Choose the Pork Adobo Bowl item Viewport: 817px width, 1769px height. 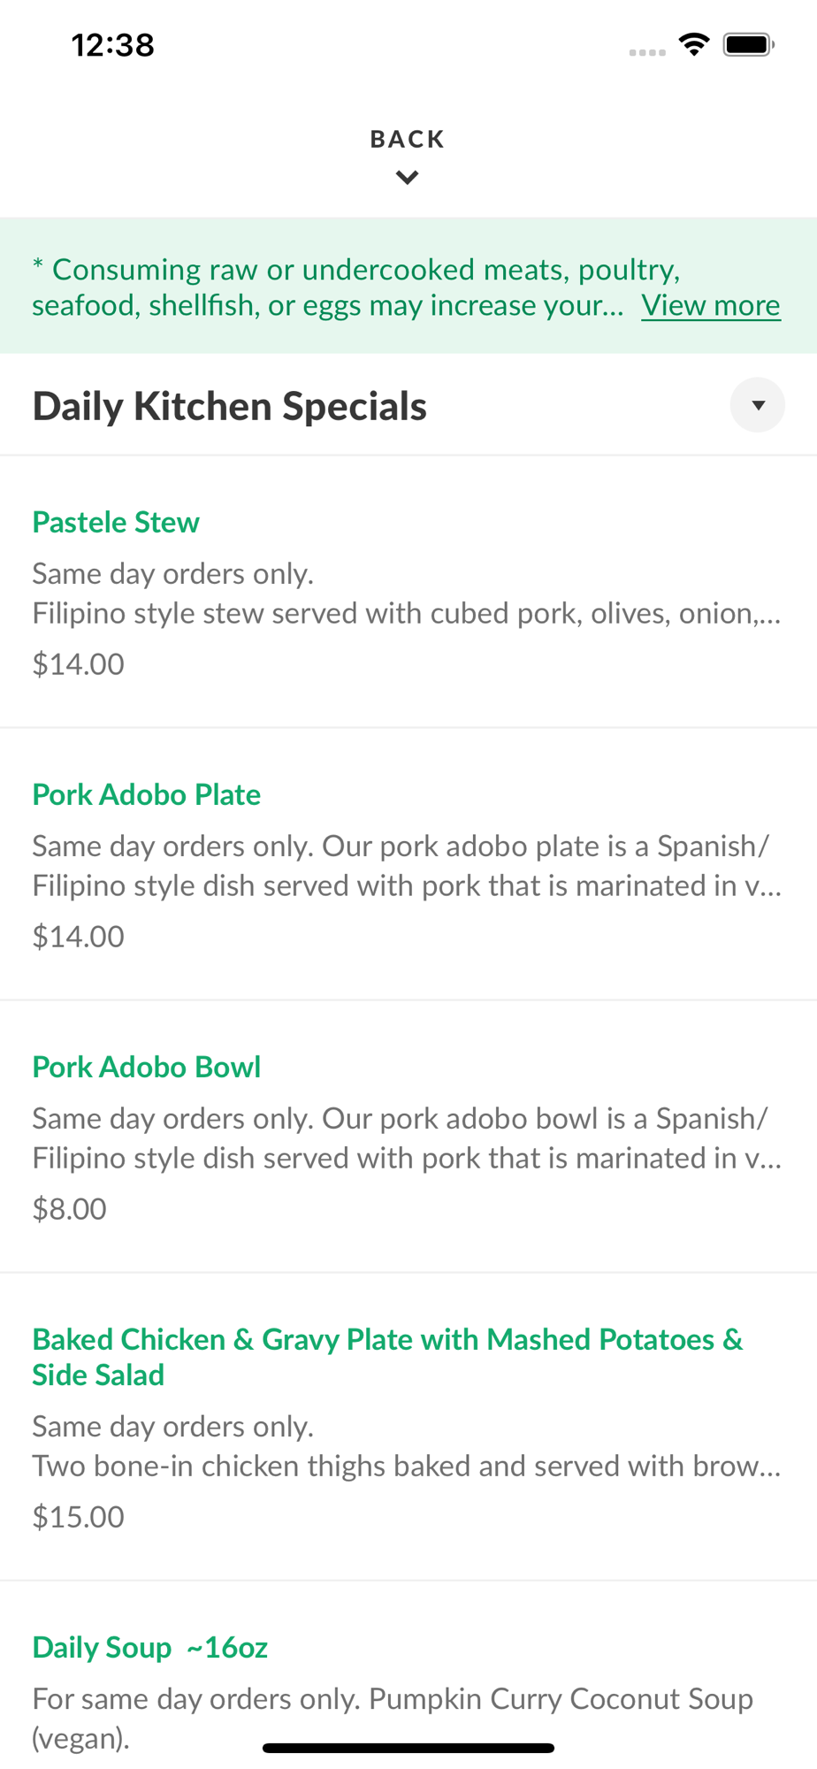(147, 1067)
